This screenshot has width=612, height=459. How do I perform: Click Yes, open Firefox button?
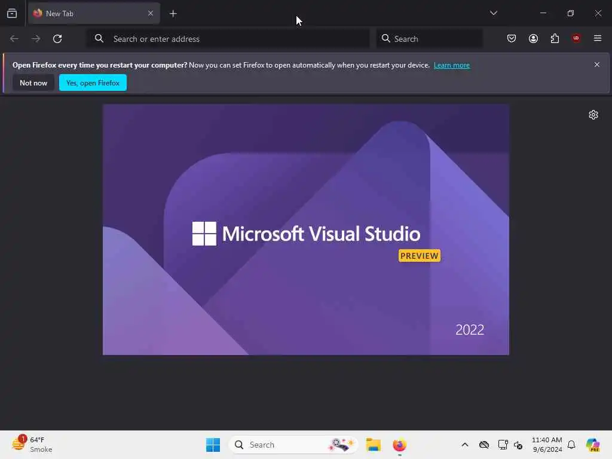click(x=93, y=82)
